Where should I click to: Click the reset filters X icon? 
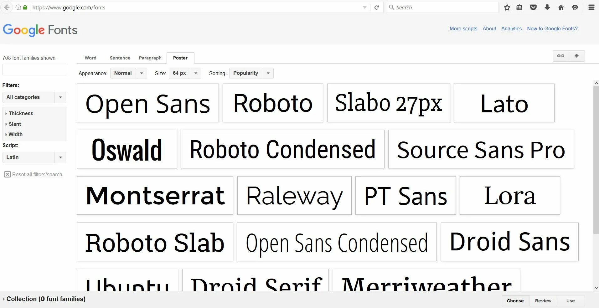tap(8, 174)
